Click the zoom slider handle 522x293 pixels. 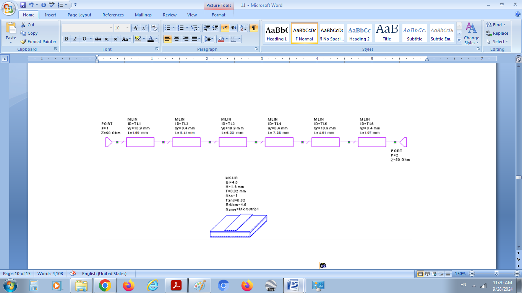(x=496, y=274)
